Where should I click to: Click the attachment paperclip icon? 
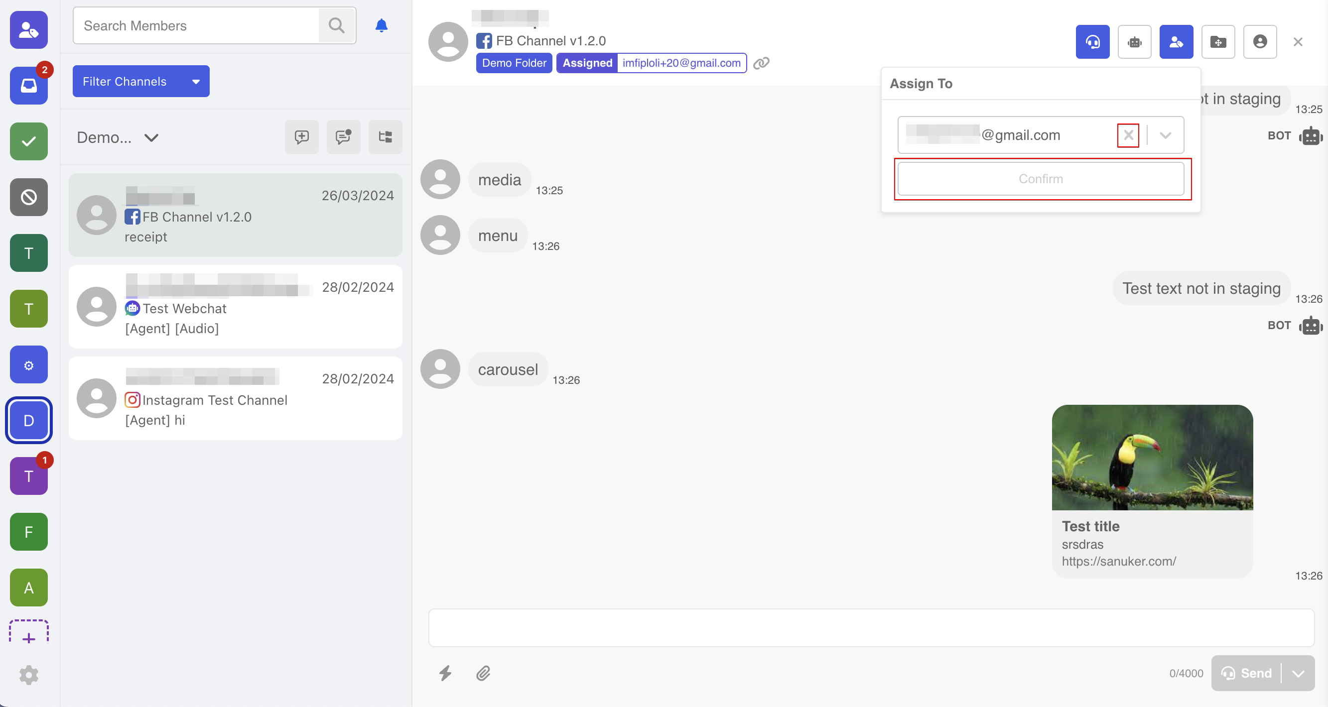click(x=483, y=673)
